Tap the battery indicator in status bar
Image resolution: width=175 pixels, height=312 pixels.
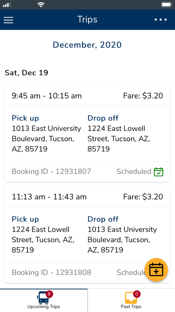(x=166, y=5)
